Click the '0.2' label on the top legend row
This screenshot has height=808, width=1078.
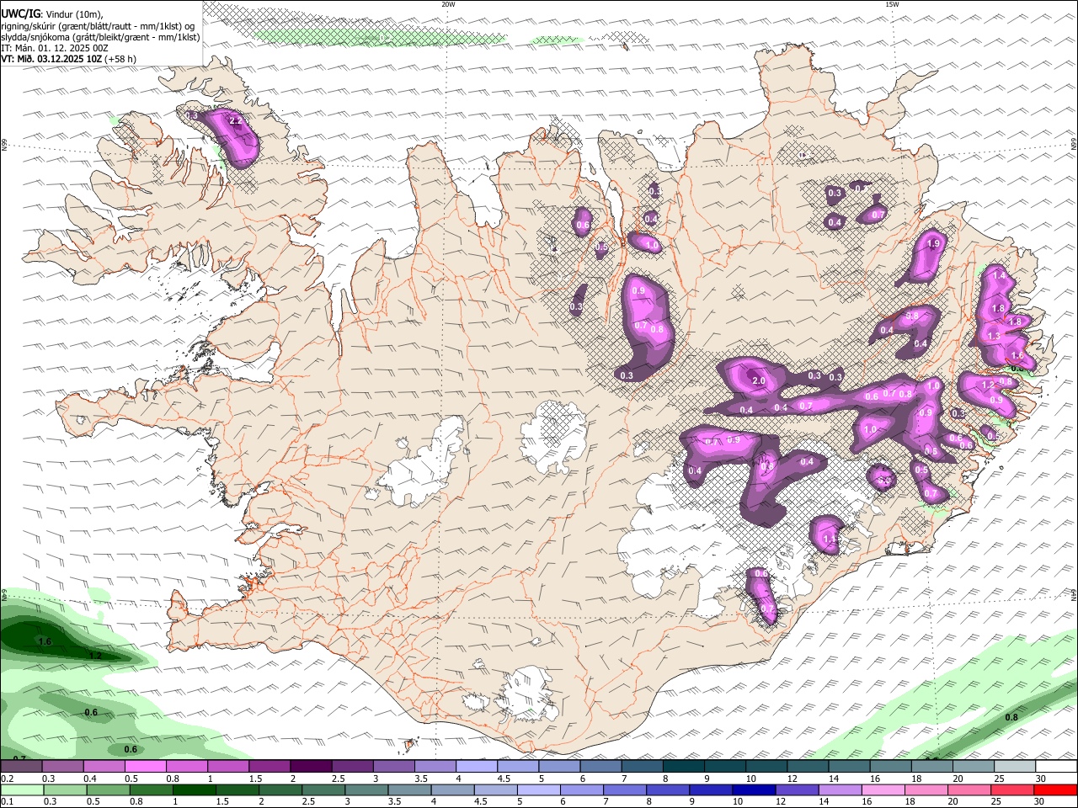(8, 779)
